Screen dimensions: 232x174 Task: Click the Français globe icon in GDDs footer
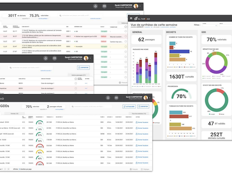coord(131,169)
